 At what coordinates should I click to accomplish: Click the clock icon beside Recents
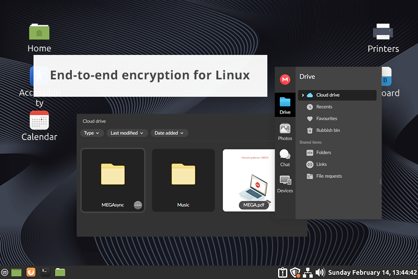[310, 107]
